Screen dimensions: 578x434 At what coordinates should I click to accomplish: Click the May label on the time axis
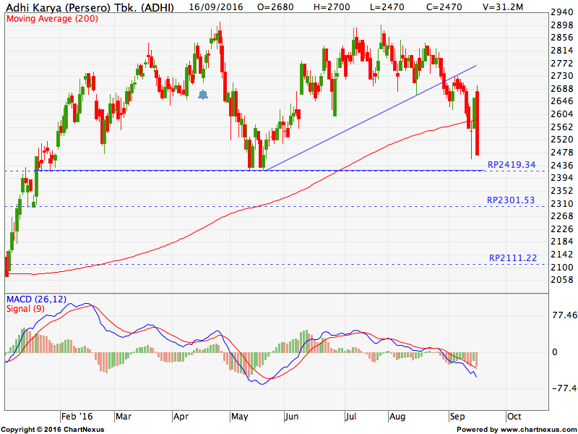tap(239, 417)
